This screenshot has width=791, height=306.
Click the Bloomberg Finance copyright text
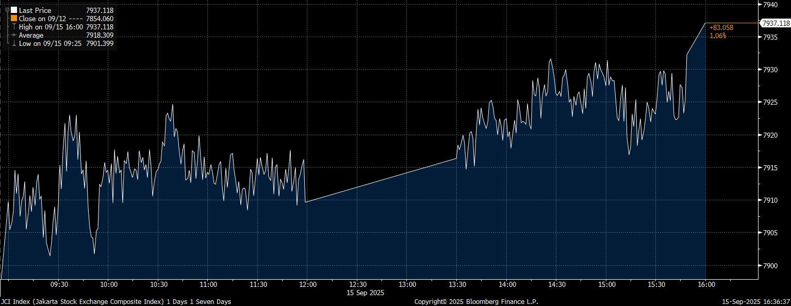476,301
